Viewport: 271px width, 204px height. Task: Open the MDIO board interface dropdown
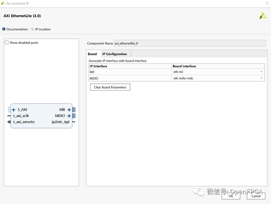point(261,78)
